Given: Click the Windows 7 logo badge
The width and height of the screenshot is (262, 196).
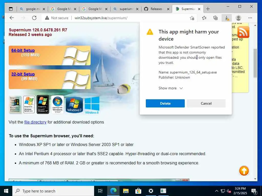Looking at the screenshot, I should [x=74, y=105].
